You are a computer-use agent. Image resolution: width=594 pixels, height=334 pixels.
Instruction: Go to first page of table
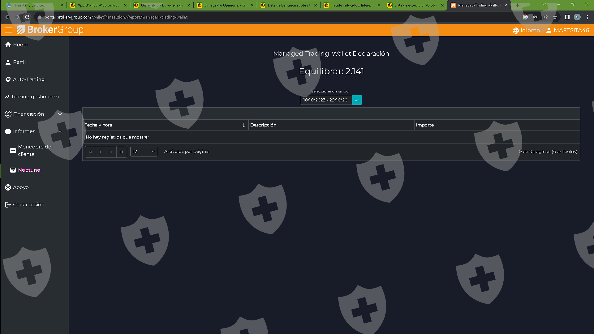90,152
